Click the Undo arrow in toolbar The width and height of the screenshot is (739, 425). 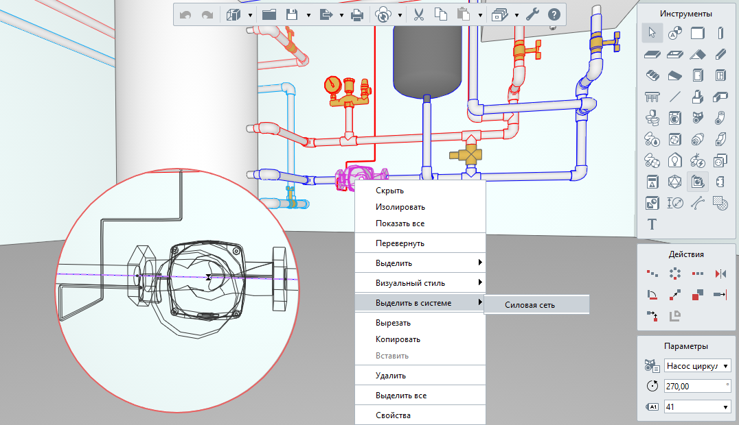pyautogui.click(x=185, y=15)
